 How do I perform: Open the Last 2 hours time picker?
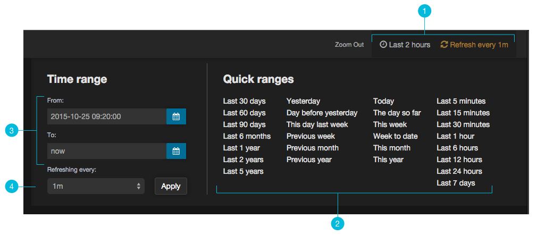[409, 45]
